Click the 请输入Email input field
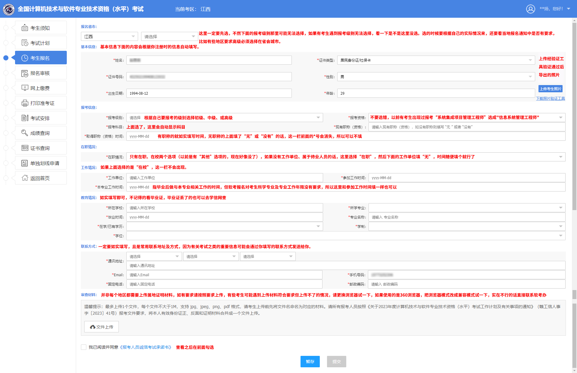The width and height of the screenshot is (577, 373). (224, 275)
